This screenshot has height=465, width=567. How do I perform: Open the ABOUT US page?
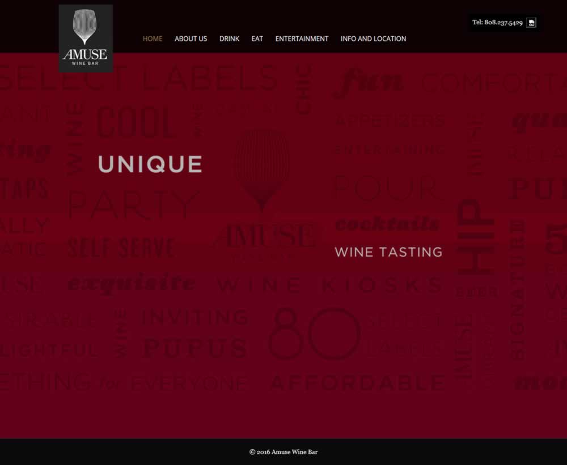(x=191, y=39)
